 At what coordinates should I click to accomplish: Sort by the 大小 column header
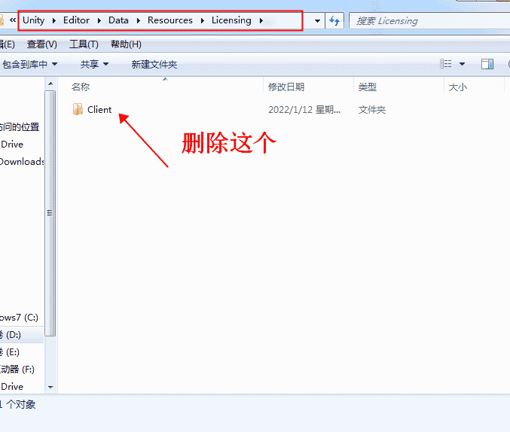[457, 87]
